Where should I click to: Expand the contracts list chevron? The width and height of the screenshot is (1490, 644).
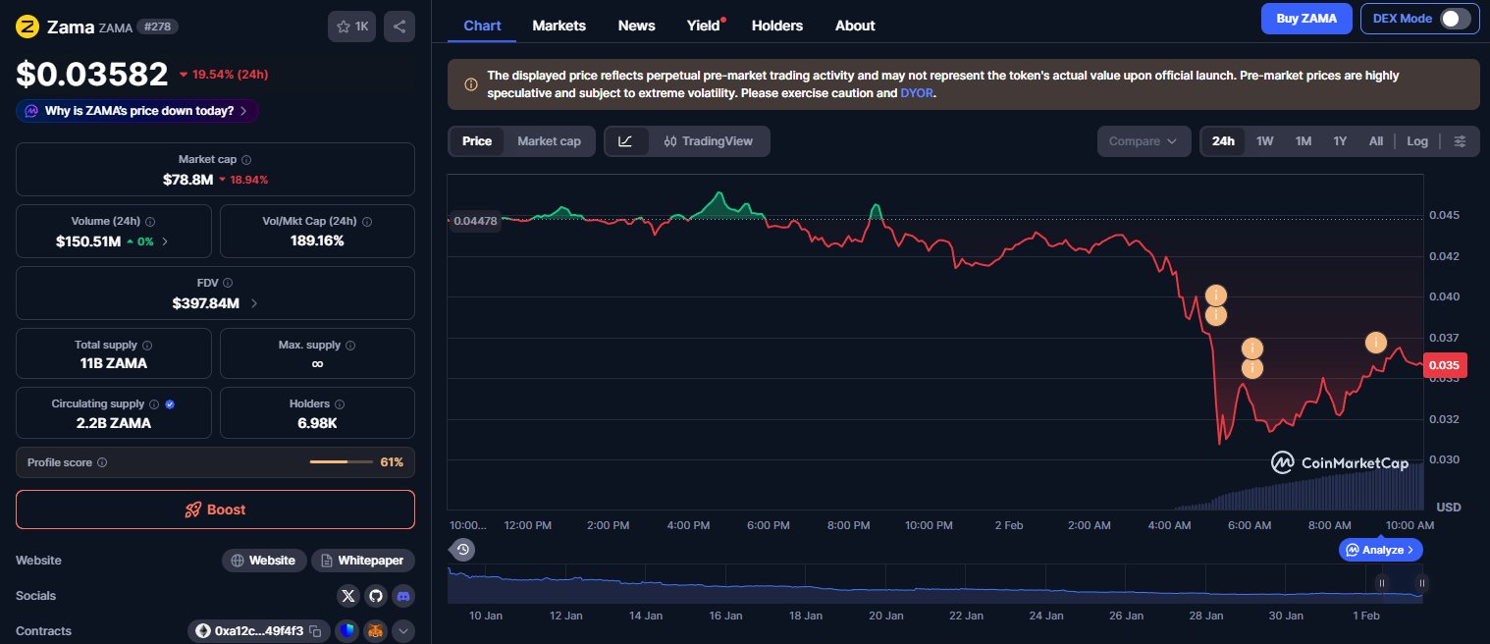tap(403, 631)
